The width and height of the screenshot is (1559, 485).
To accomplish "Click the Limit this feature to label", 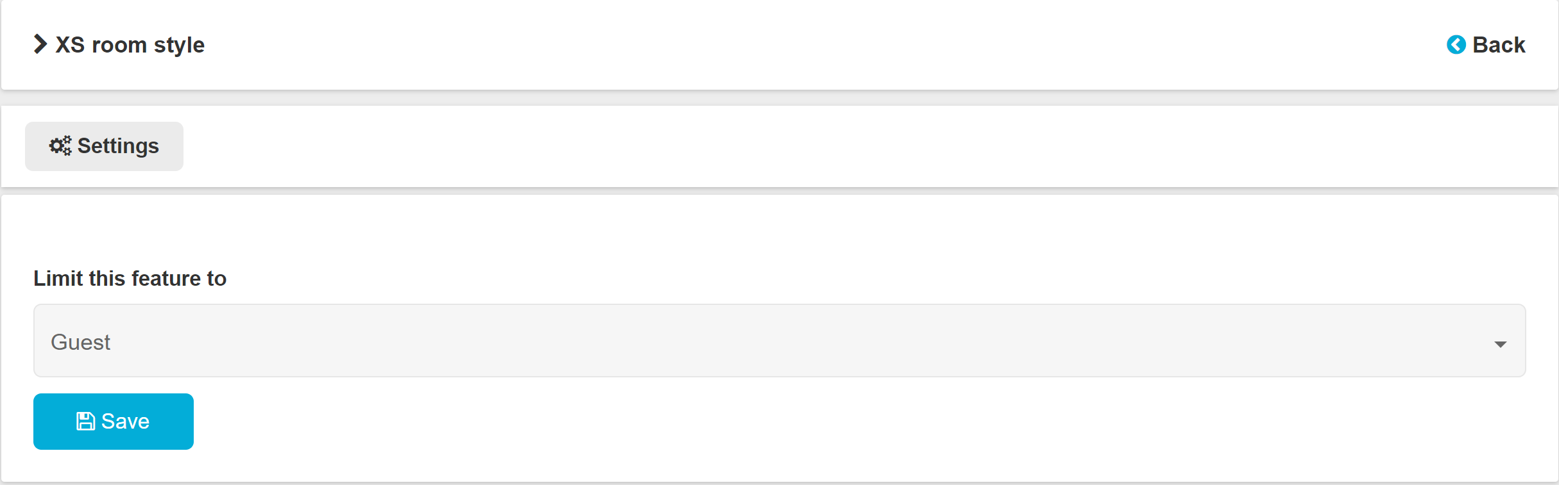I will [130, 279].
